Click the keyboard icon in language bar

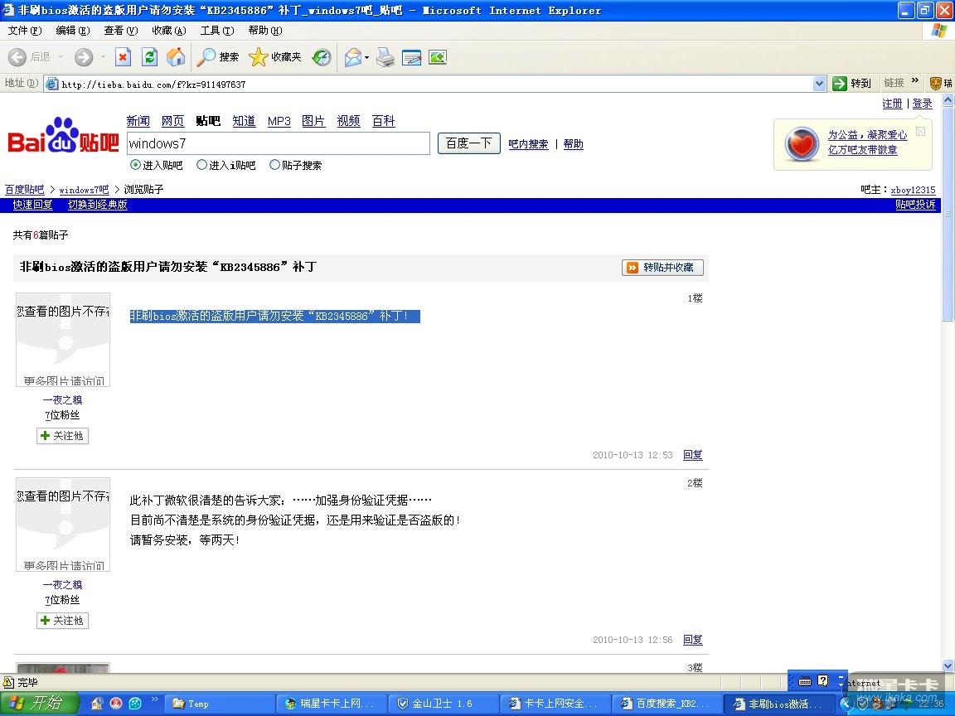[x=805, y=680]
